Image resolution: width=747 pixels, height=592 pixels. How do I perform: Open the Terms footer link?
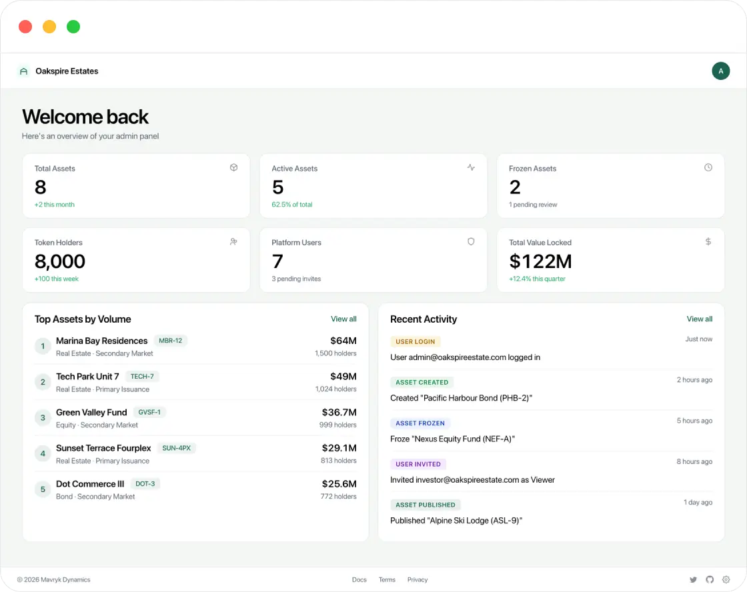[x=387, y=579]
